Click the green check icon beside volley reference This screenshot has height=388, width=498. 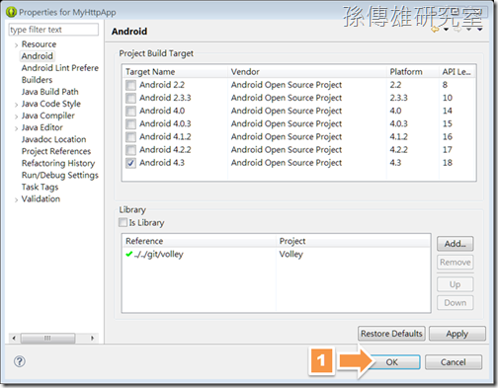[x=129, y=254]
